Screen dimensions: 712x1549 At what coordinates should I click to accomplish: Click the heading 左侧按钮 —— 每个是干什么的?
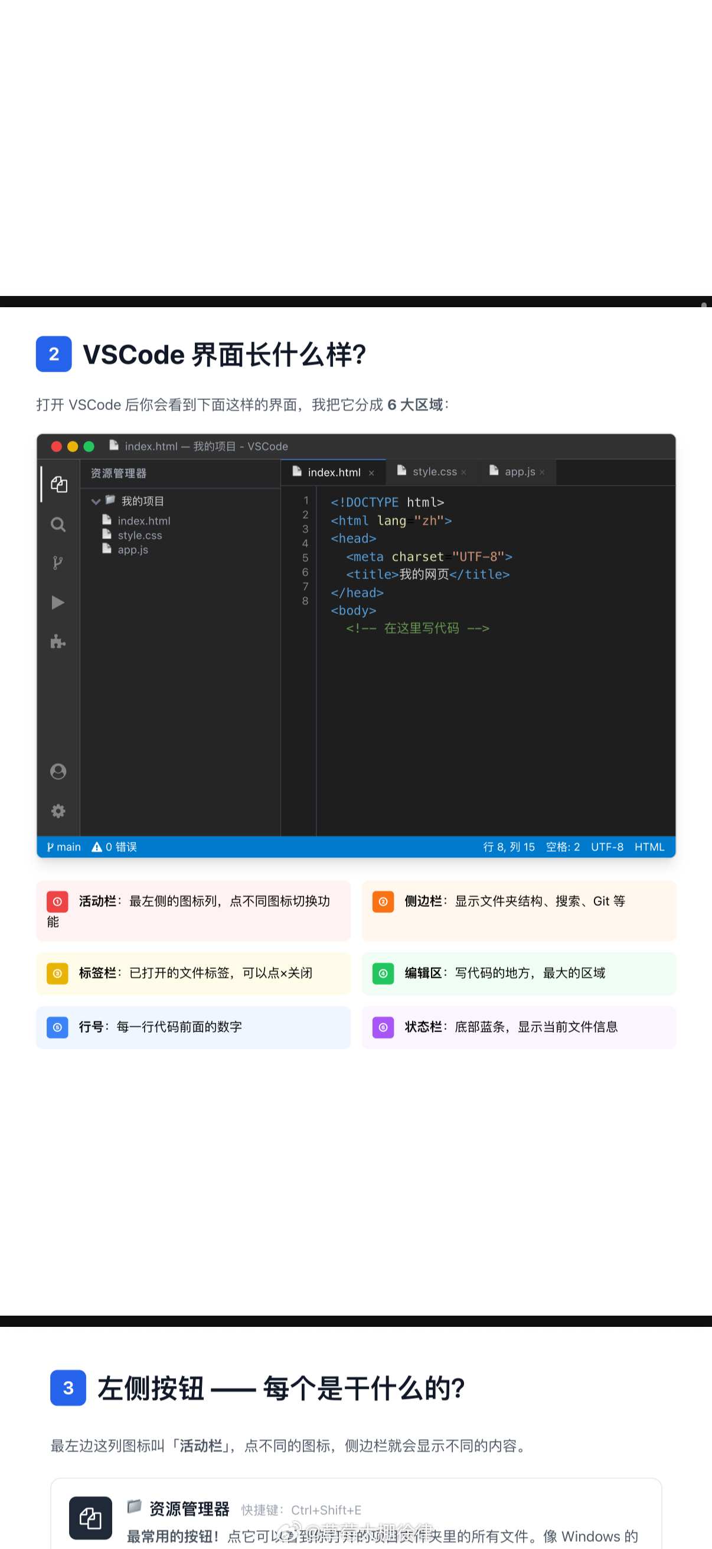[x=280, y=1388]
